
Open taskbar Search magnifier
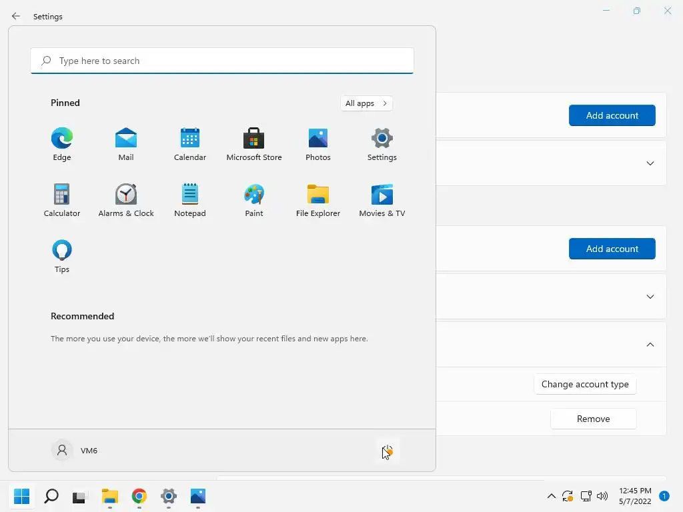pyautogui.click(x=51, y=496)
